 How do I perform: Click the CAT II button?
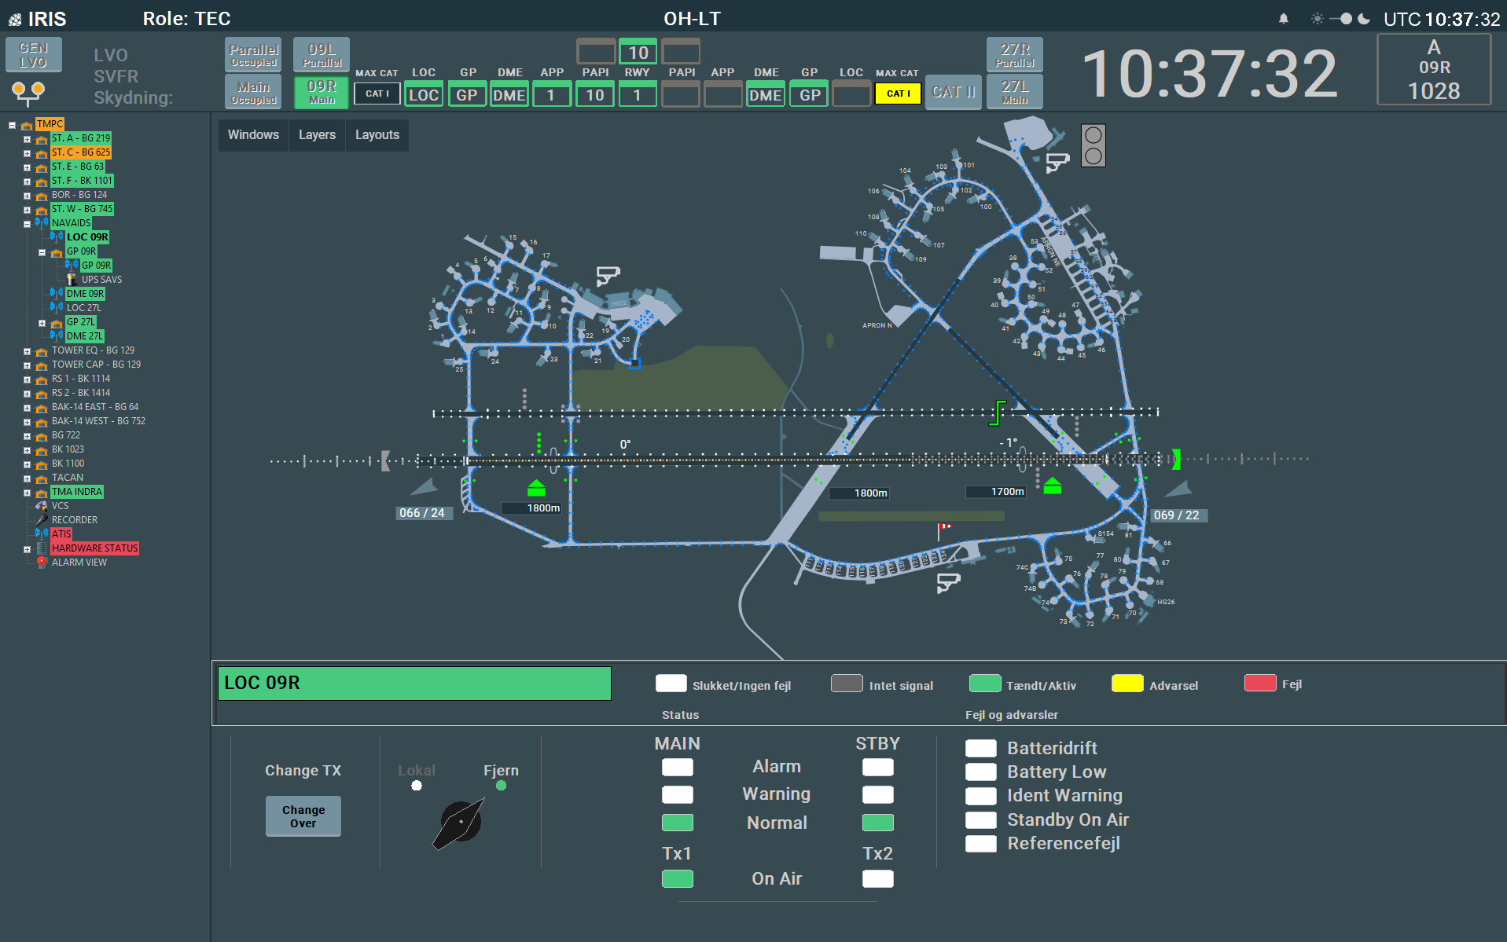(953, 93)
